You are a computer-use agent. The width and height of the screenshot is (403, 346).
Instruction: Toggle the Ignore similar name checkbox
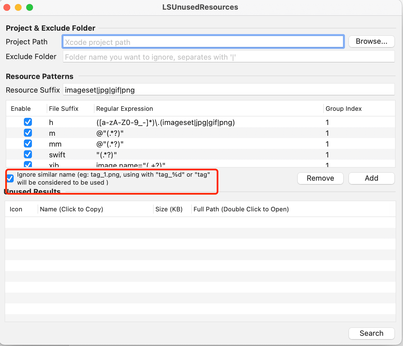coord(10,178)
